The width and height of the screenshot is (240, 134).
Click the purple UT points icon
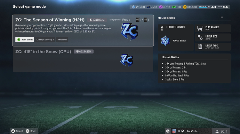161,7
